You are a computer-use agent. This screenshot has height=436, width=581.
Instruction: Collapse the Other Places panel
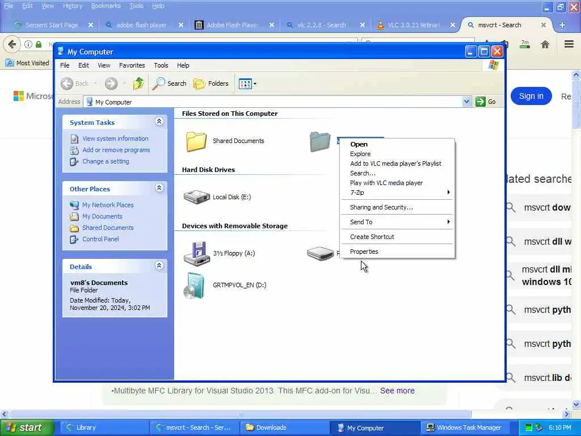pos(159,188)
